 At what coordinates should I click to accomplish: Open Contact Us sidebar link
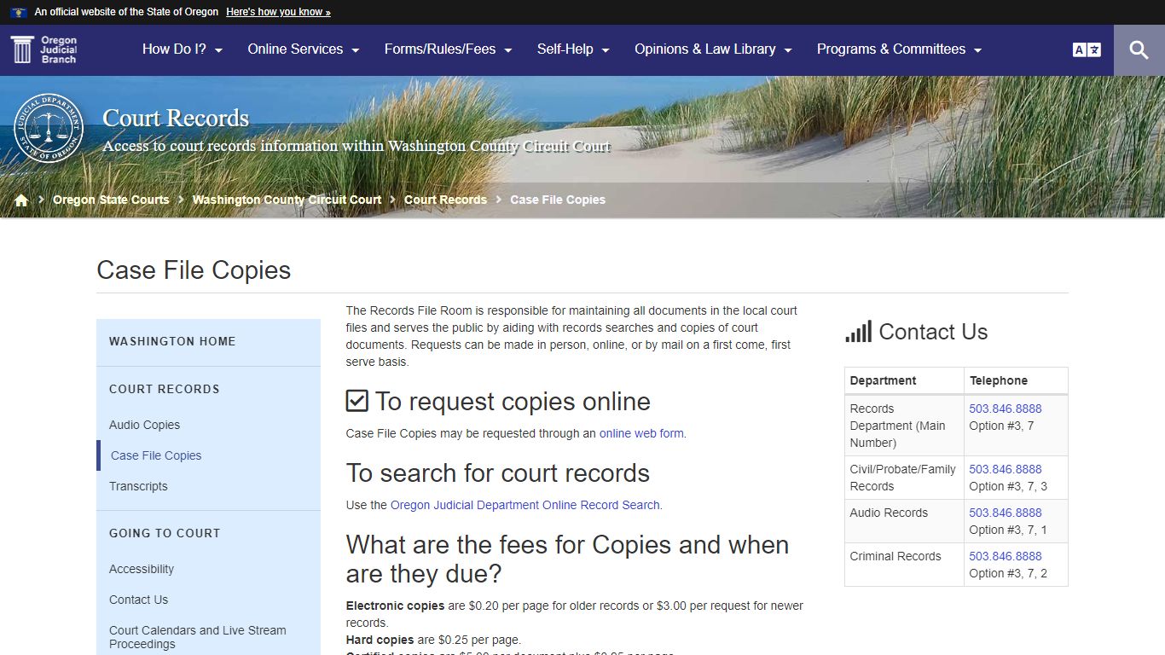point(138,600)
